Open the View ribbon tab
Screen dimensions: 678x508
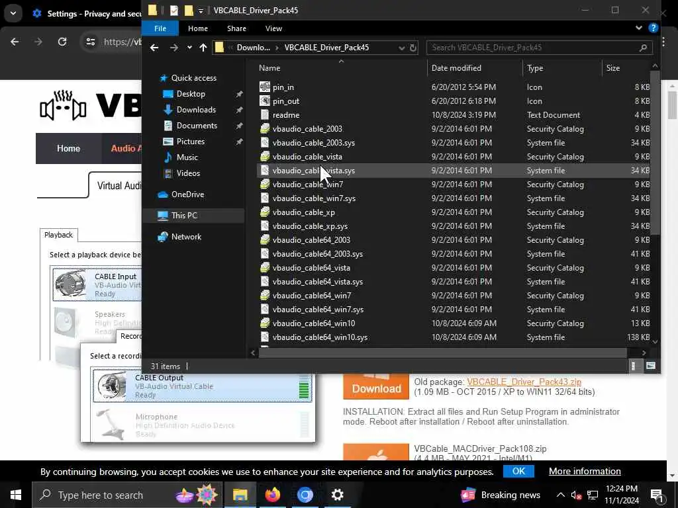(x=273, y=28)
